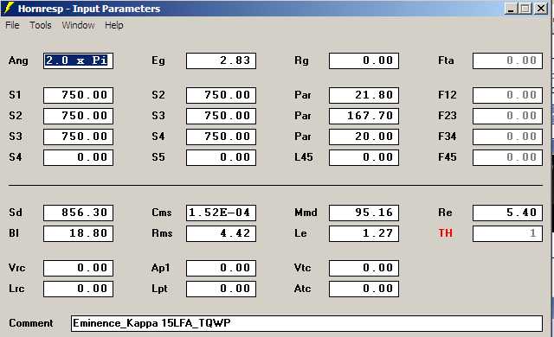Click the S3 field beside Par 167.70
Image resolution: width=554 pixels, height=337 pixels.
(x=221, y=116)
